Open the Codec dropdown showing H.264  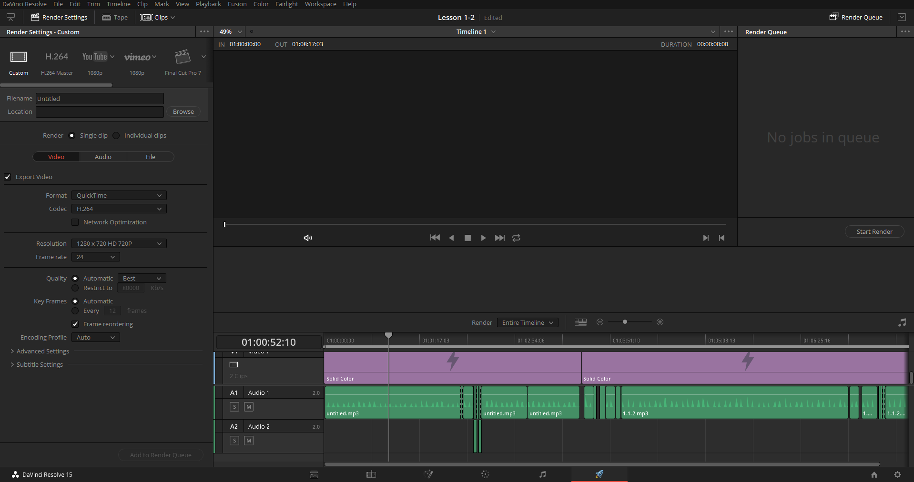pyautogui.click(x=119, y=209)
